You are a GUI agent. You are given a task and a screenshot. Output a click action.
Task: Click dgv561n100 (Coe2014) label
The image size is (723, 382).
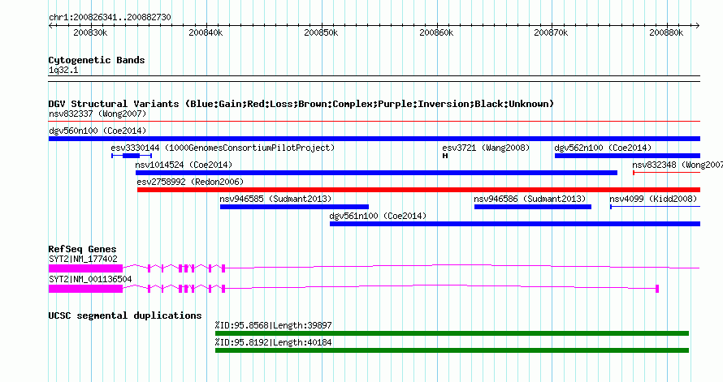[x=378, y=216]
